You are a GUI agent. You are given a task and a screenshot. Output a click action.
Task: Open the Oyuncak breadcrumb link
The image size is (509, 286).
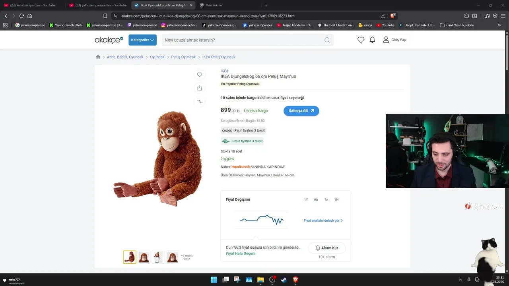coord(157,57)
